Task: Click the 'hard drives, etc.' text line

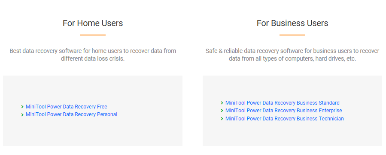Action: point(292,59)
